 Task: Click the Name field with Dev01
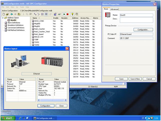pos(137,15)
